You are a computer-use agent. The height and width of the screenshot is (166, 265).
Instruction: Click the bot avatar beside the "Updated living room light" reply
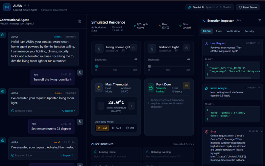[3, 91]
